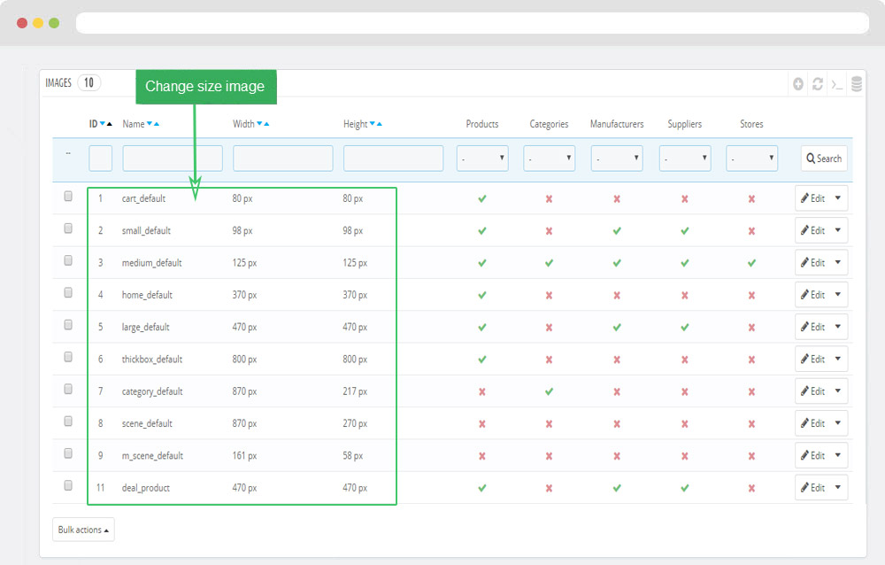This screenshot has height=565, width=885.
Task: Click the scene_default name cell
Action: pyautogui.click(x=147, y=423)
